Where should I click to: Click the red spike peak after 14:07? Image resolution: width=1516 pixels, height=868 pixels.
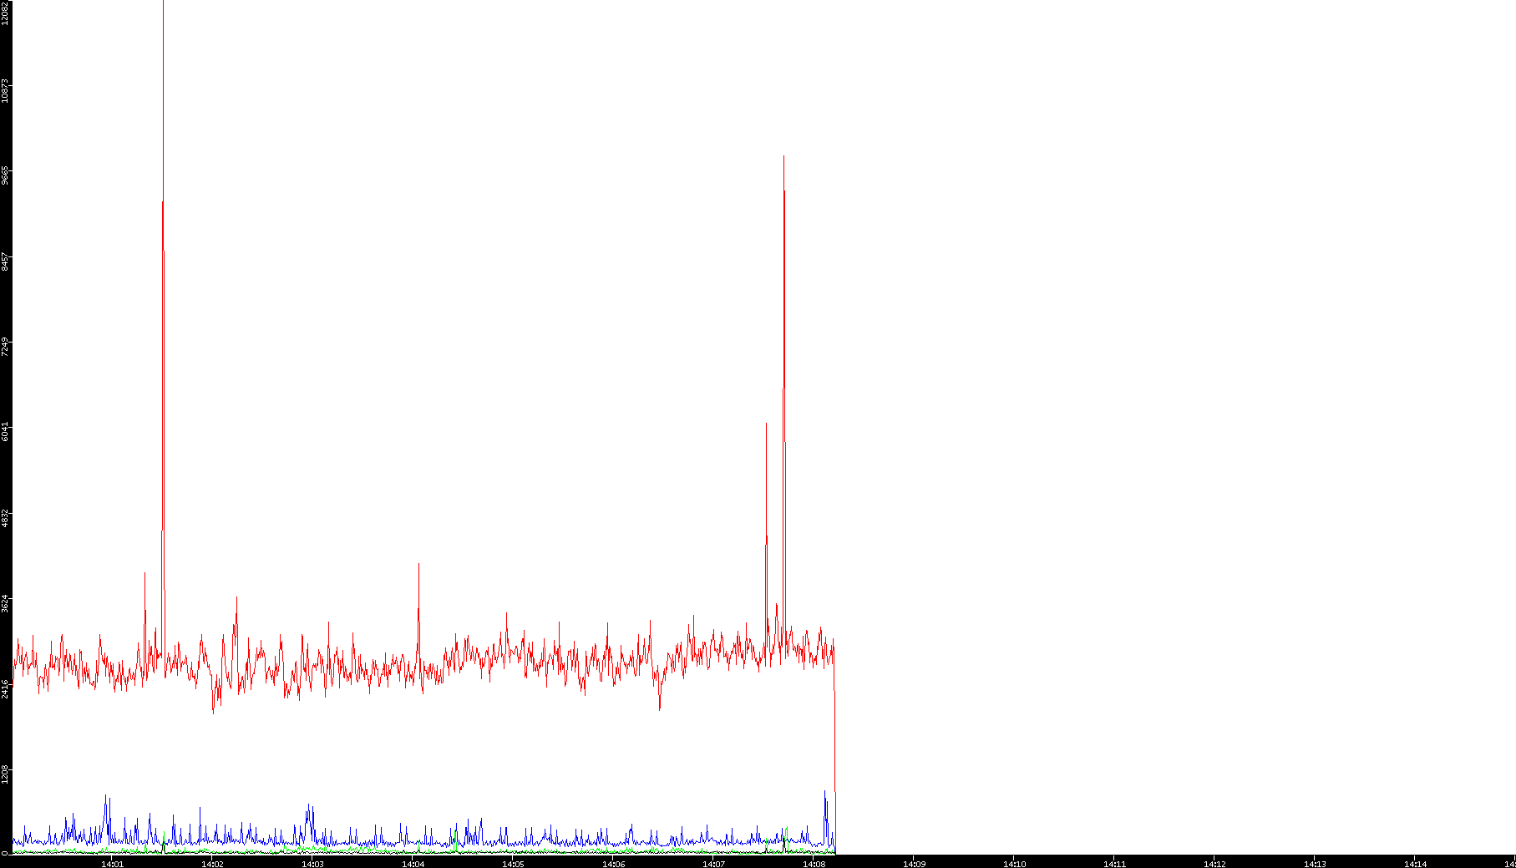[783, 157]
